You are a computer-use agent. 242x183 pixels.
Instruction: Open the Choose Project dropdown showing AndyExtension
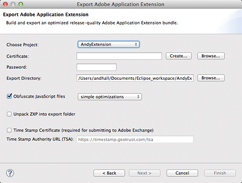(x=108, y=45)
